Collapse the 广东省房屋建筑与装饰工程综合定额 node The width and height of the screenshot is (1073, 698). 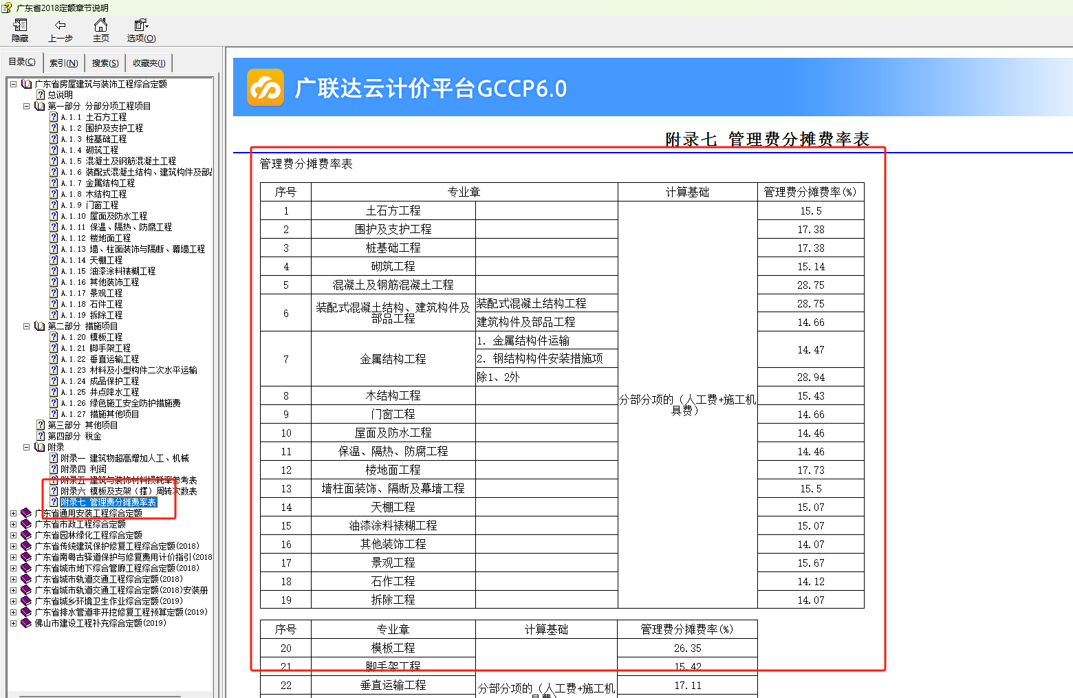[x=13, y=84]
